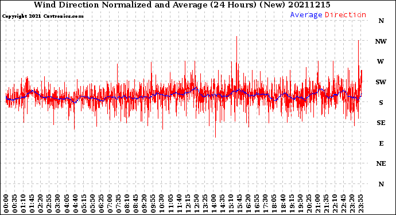Click the 14:00 time axis label
Viewport: 396px width, 215px height.
pyautogui.click(x=213, y=204)
